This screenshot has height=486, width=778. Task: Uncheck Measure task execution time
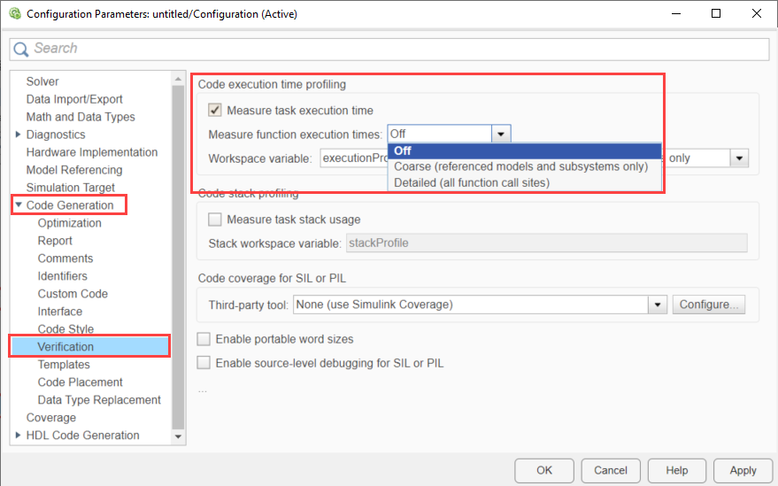(x=214, y=111)
